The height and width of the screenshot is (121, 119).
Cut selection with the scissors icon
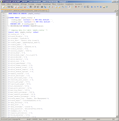pos(25,7)
